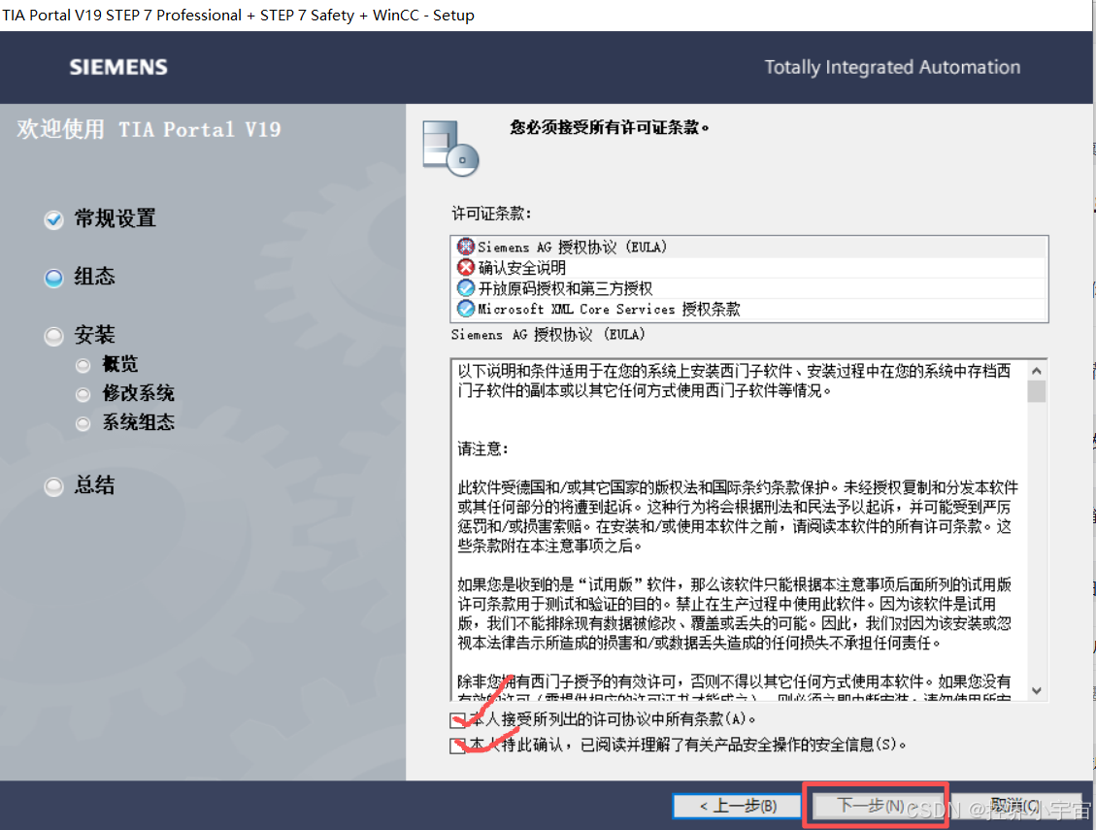Click the grey step indicator beside 安装
Viewport: 1096px width, 830px height.
[53, 336]
